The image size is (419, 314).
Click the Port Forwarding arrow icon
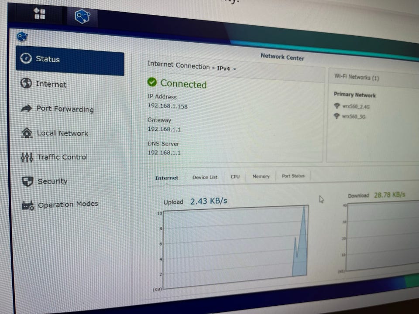[x=26, y=108]
